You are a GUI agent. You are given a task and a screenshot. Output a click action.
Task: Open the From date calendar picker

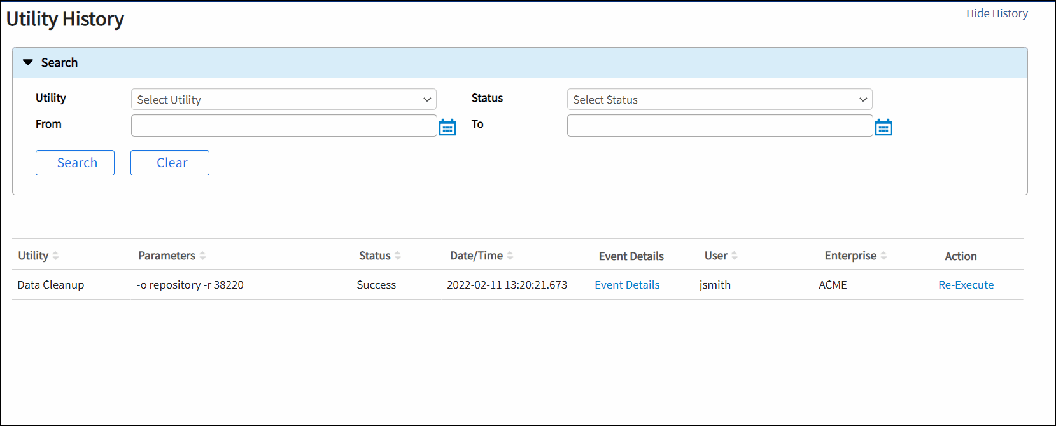(447, 127)
